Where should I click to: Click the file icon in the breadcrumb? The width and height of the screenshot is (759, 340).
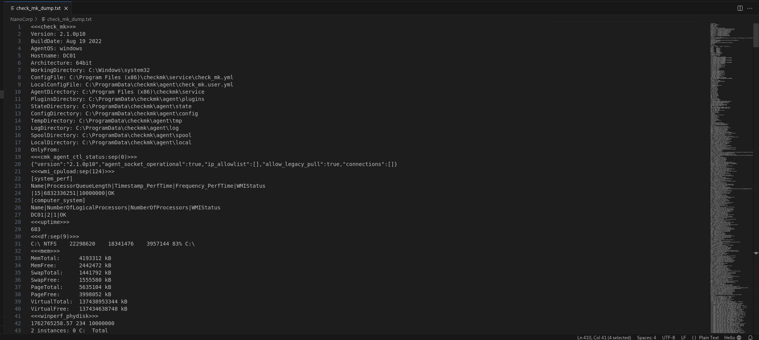coord(43,19)
